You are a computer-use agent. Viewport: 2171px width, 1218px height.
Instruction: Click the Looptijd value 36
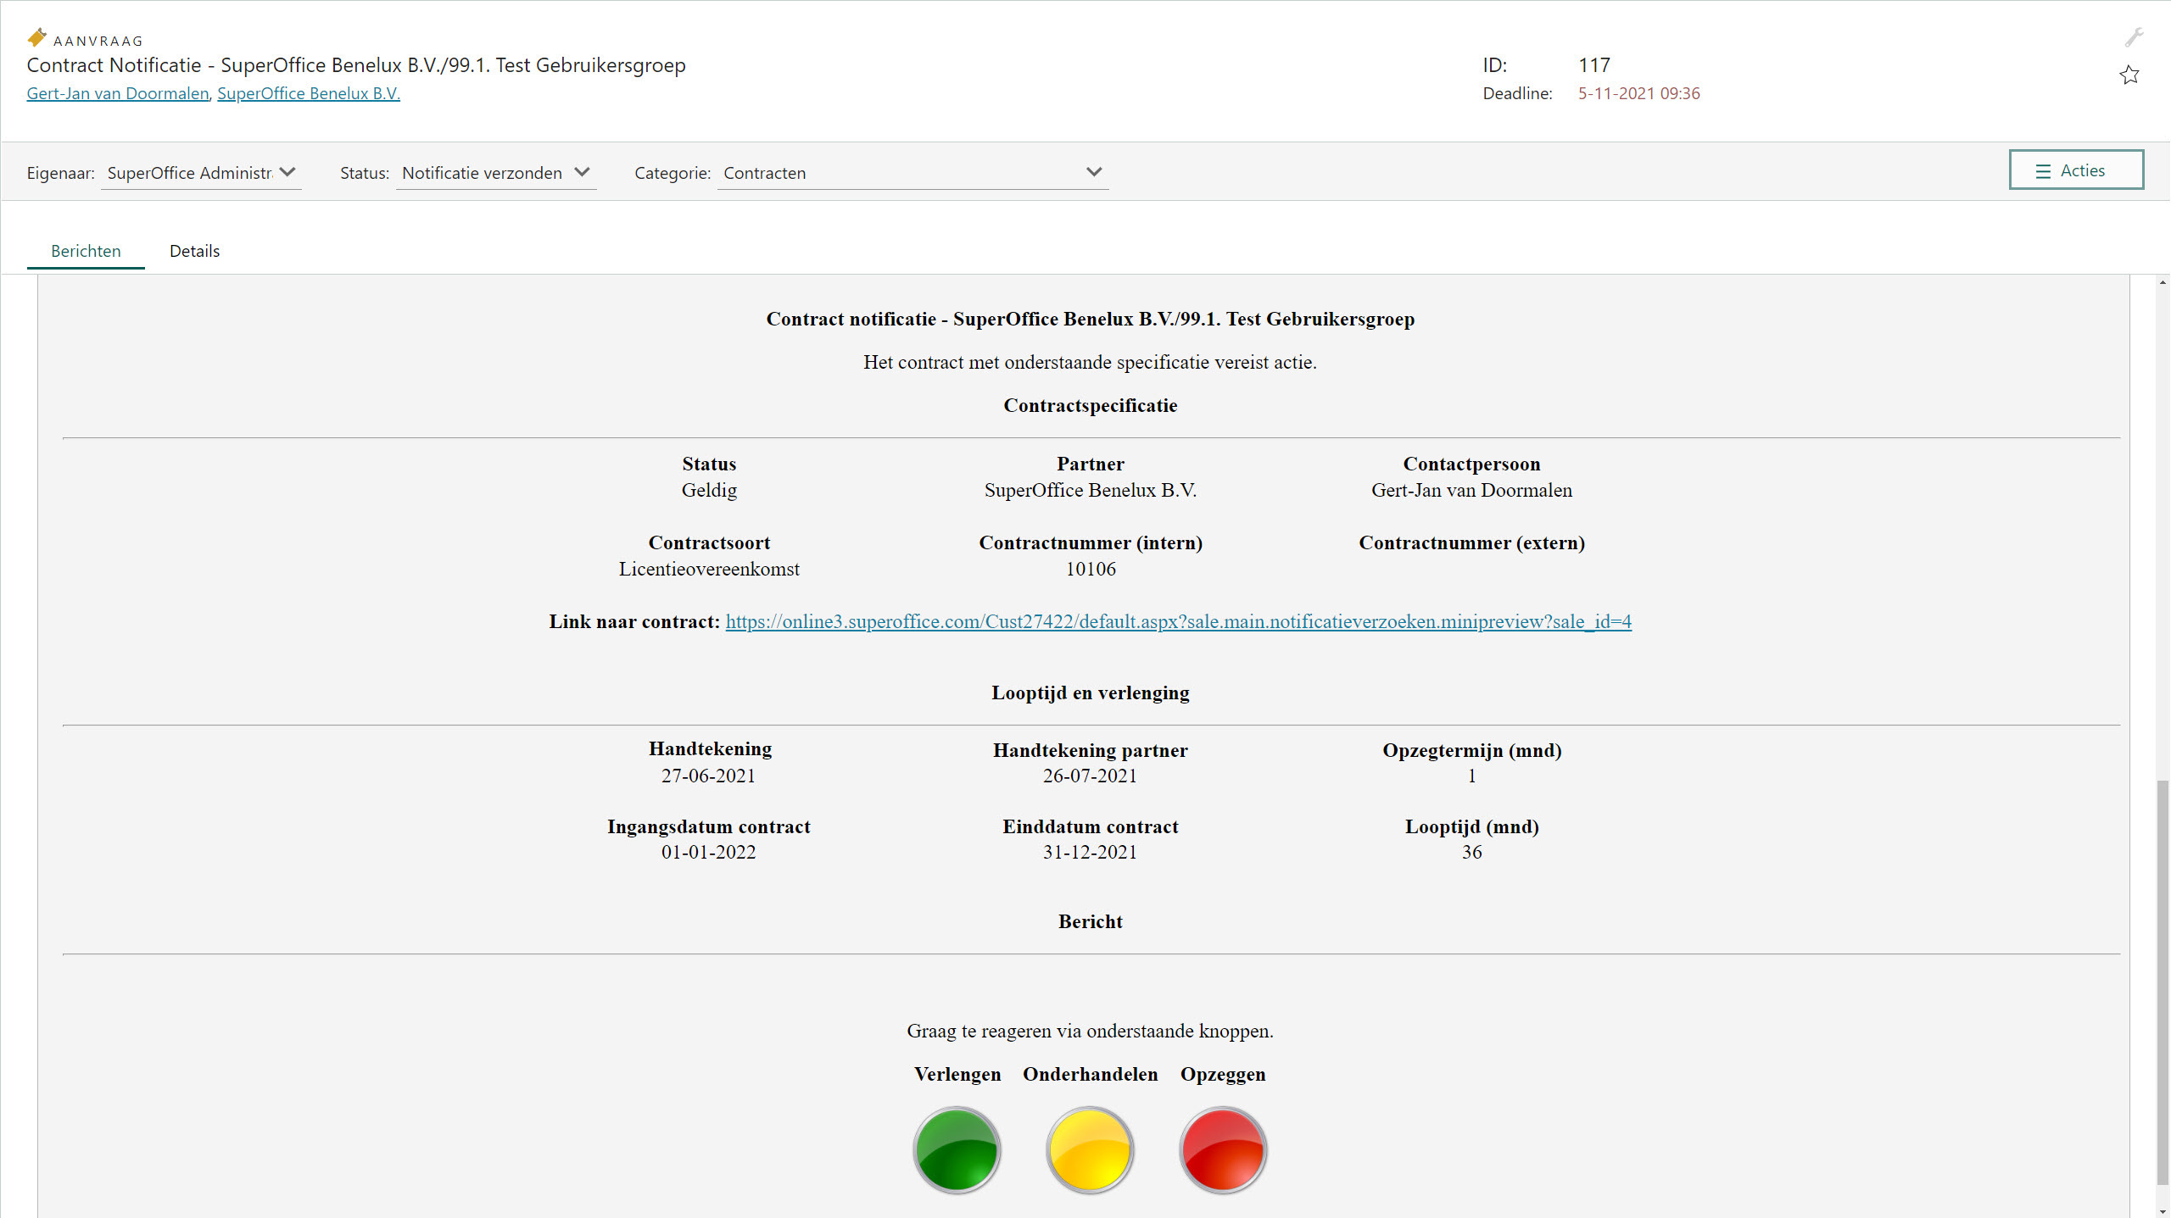(1471, 852)
